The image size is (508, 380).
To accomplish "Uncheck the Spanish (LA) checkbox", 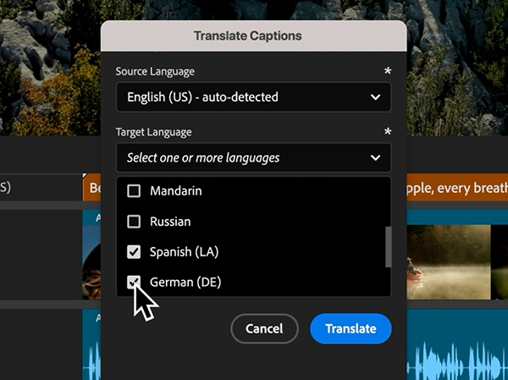I will [133, 252].
